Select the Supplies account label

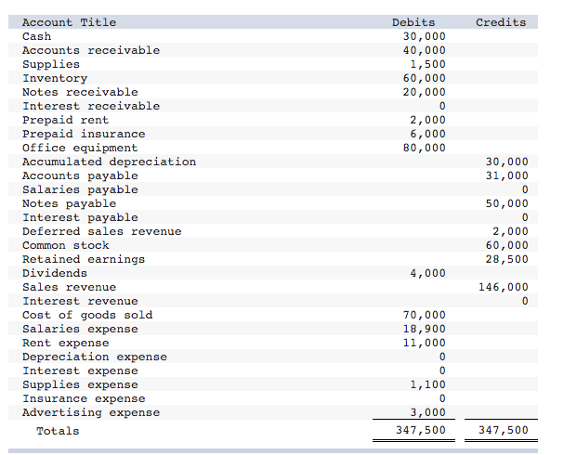click(x=51, y=64)
